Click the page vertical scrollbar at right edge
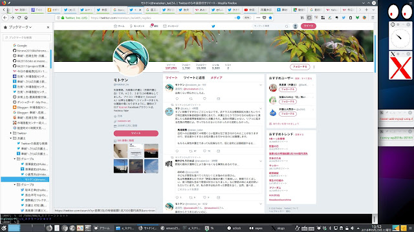414x232 pixels. [x=375, y=54]
